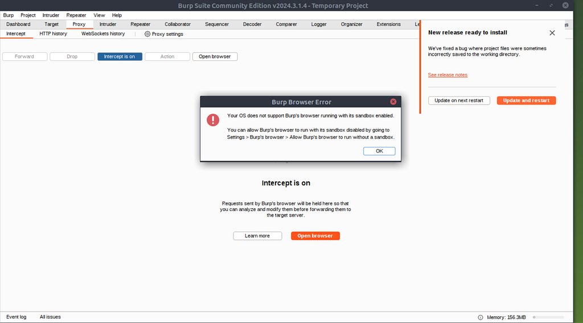The height and width of the screenshot is (323, 583).
Task: Open the Logger tab
Action: (x=319, y=24)
